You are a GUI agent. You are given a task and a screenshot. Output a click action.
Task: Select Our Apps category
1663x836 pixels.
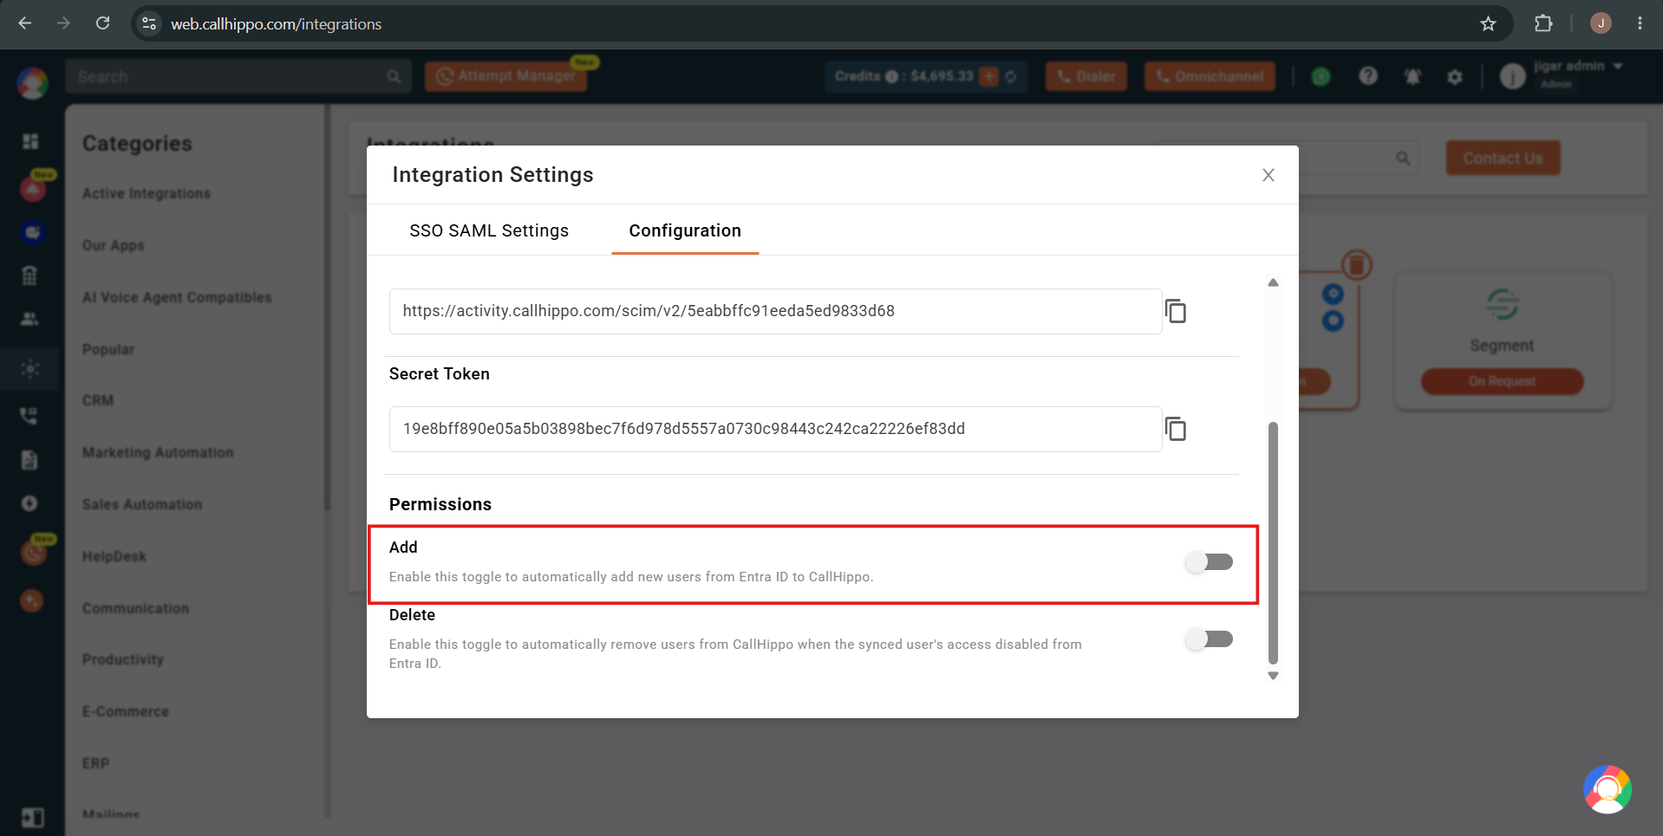click(113, 245)
